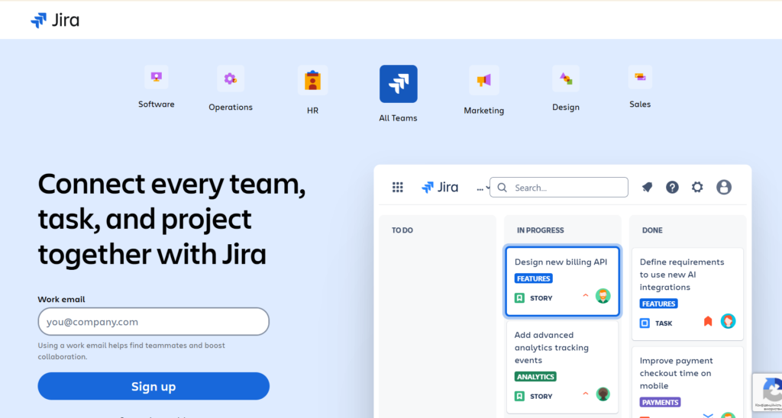Screen dimensions: 782x418
Task: Click the HR tab label
Action: tap(312, 111)
